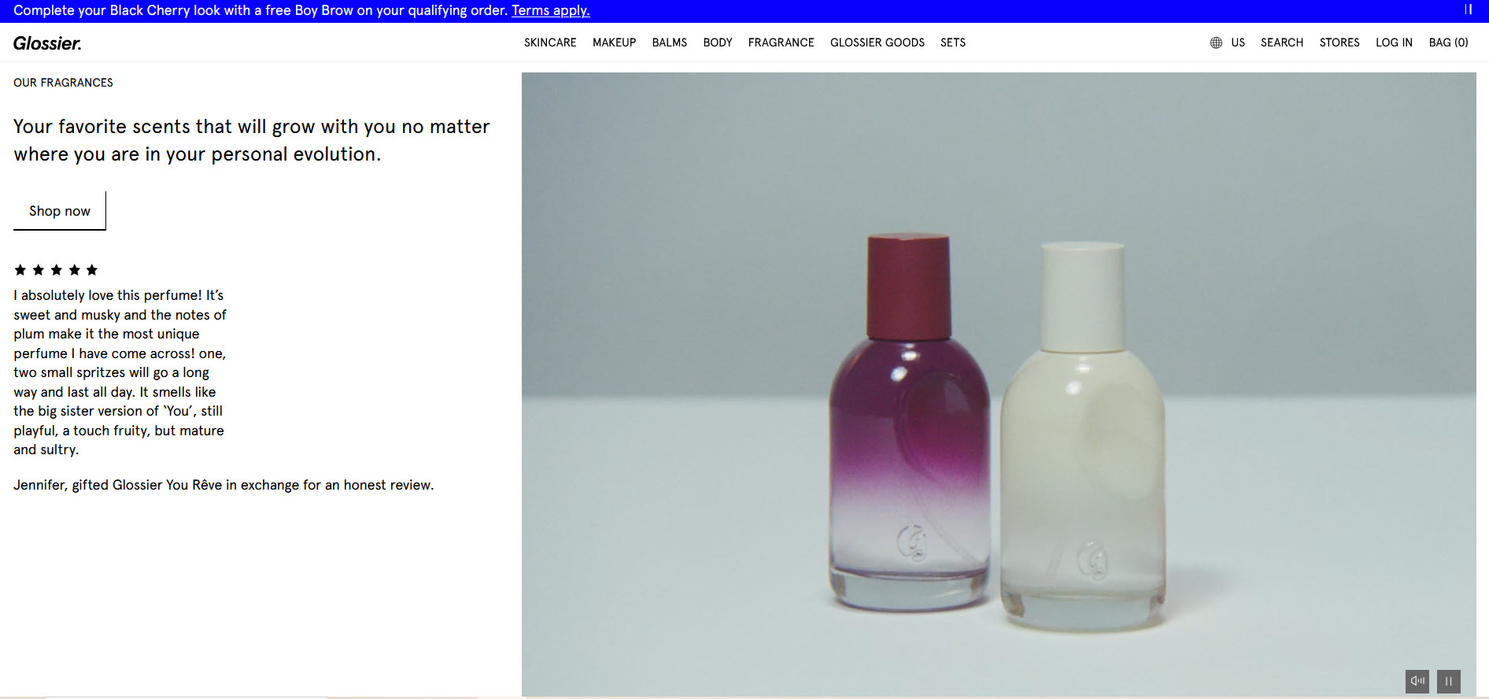Screen dimensions: 1489x699
Task: Change the US region selection
Action: point(1238,43)
